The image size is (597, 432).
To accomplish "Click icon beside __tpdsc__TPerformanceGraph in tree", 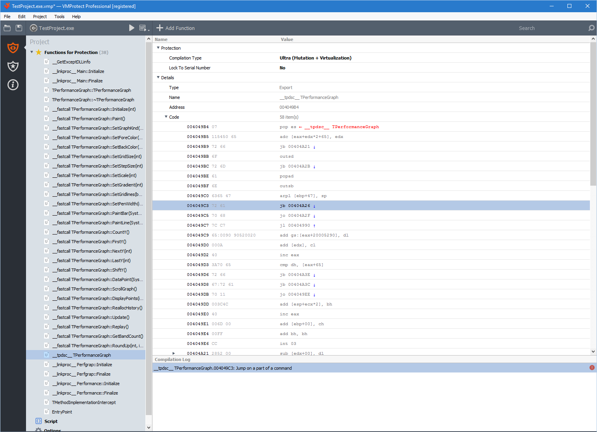I will [46, 355].
